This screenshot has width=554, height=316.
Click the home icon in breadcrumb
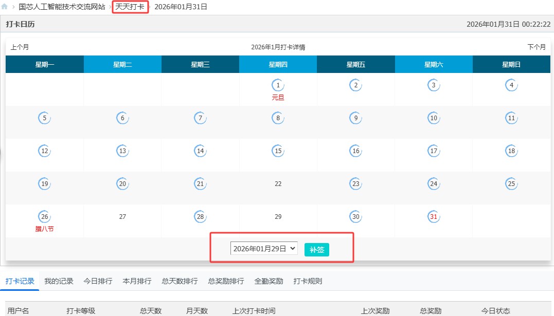(6, 7)
